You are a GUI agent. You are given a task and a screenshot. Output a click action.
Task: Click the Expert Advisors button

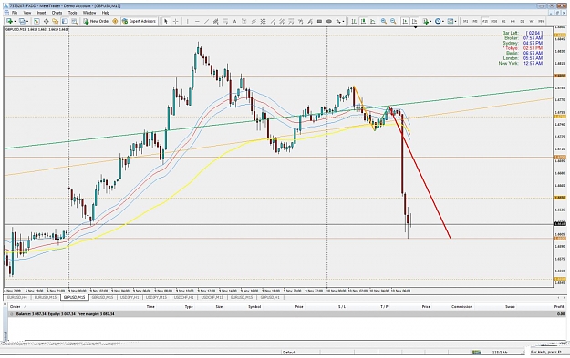139,22
